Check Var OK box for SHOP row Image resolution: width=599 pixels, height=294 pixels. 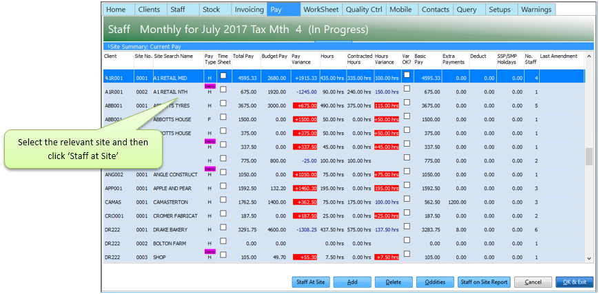(x=407, y=254)
